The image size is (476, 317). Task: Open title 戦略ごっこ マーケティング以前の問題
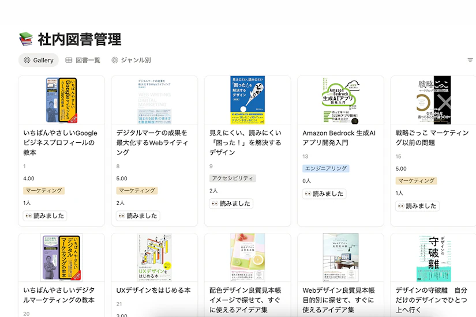(432, 138)
